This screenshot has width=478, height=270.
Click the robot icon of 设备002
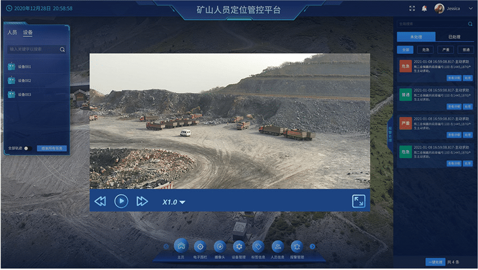point(11,80)
